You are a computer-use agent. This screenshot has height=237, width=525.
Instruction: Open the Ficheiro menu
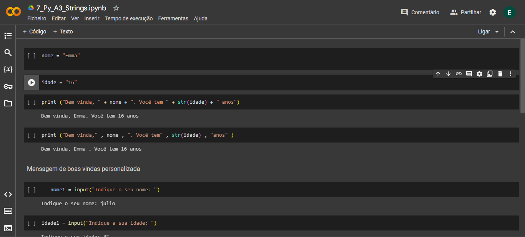37,18
